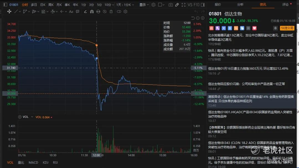Open news 北水抢筹腾讯逾13亿港元
Screen dimensions: 299x168
pos(251,37)
